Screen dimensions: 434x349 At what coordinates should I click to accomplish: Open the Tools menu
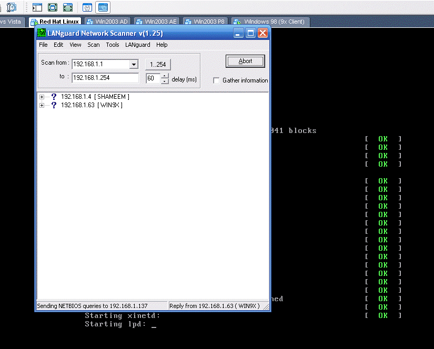click(113, 45)
